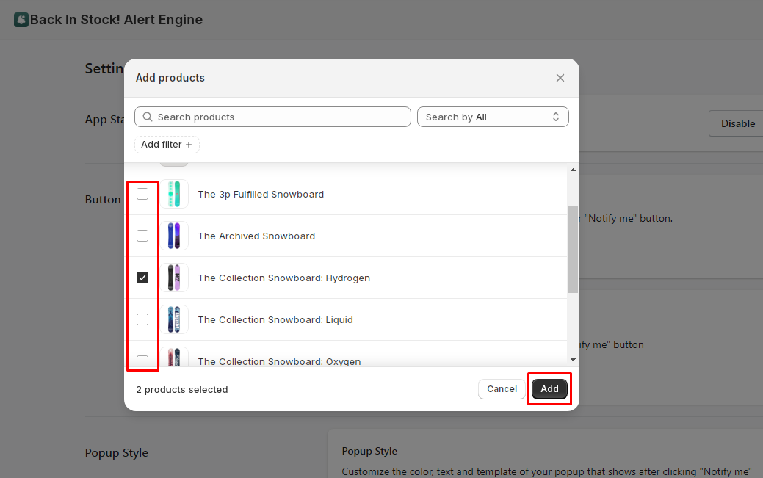Click the Back In Stock app logo icon
The image size is (763, 478).
(x=21, y=20)
